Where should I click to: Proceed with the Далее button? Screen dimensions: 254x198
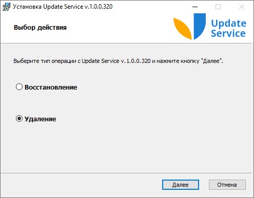(x=181, y=185)
